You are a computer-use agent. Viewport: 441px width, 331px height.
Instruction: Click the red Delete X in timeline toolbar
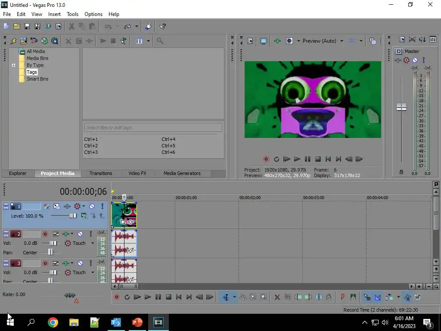tap(277, 297)
